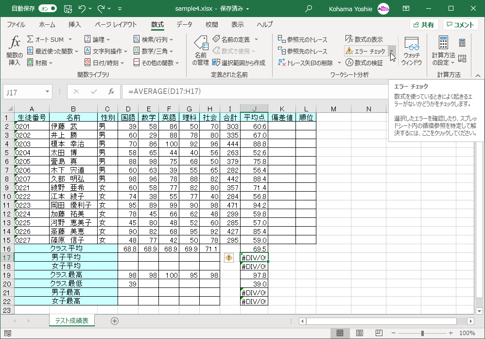Screen dimensions: 485x339
Task: Open Customize Quick Access Toolbar dropdown
Action: 120,9
